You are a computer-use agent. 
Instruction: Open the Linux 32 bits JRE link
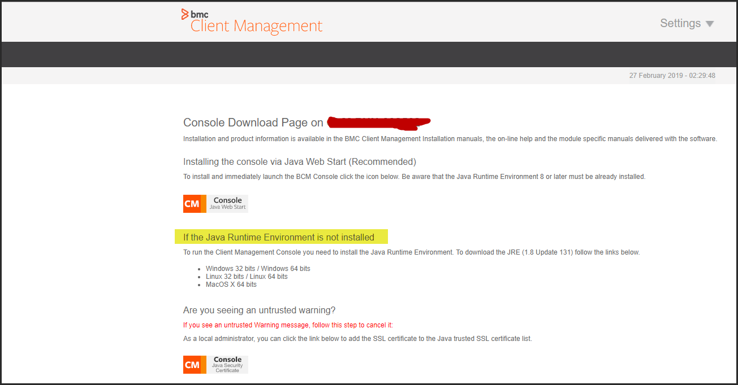[225, 277]
